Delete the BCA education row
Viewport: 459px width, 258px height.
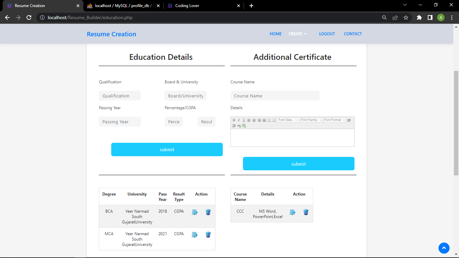[208, 212]
